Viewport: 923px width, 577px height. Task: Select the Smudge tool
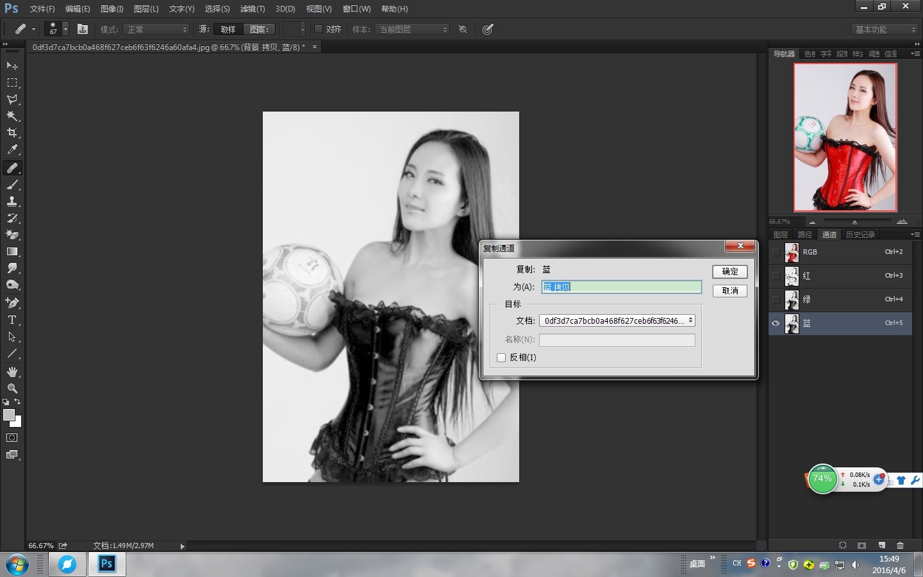coord(12,268)
